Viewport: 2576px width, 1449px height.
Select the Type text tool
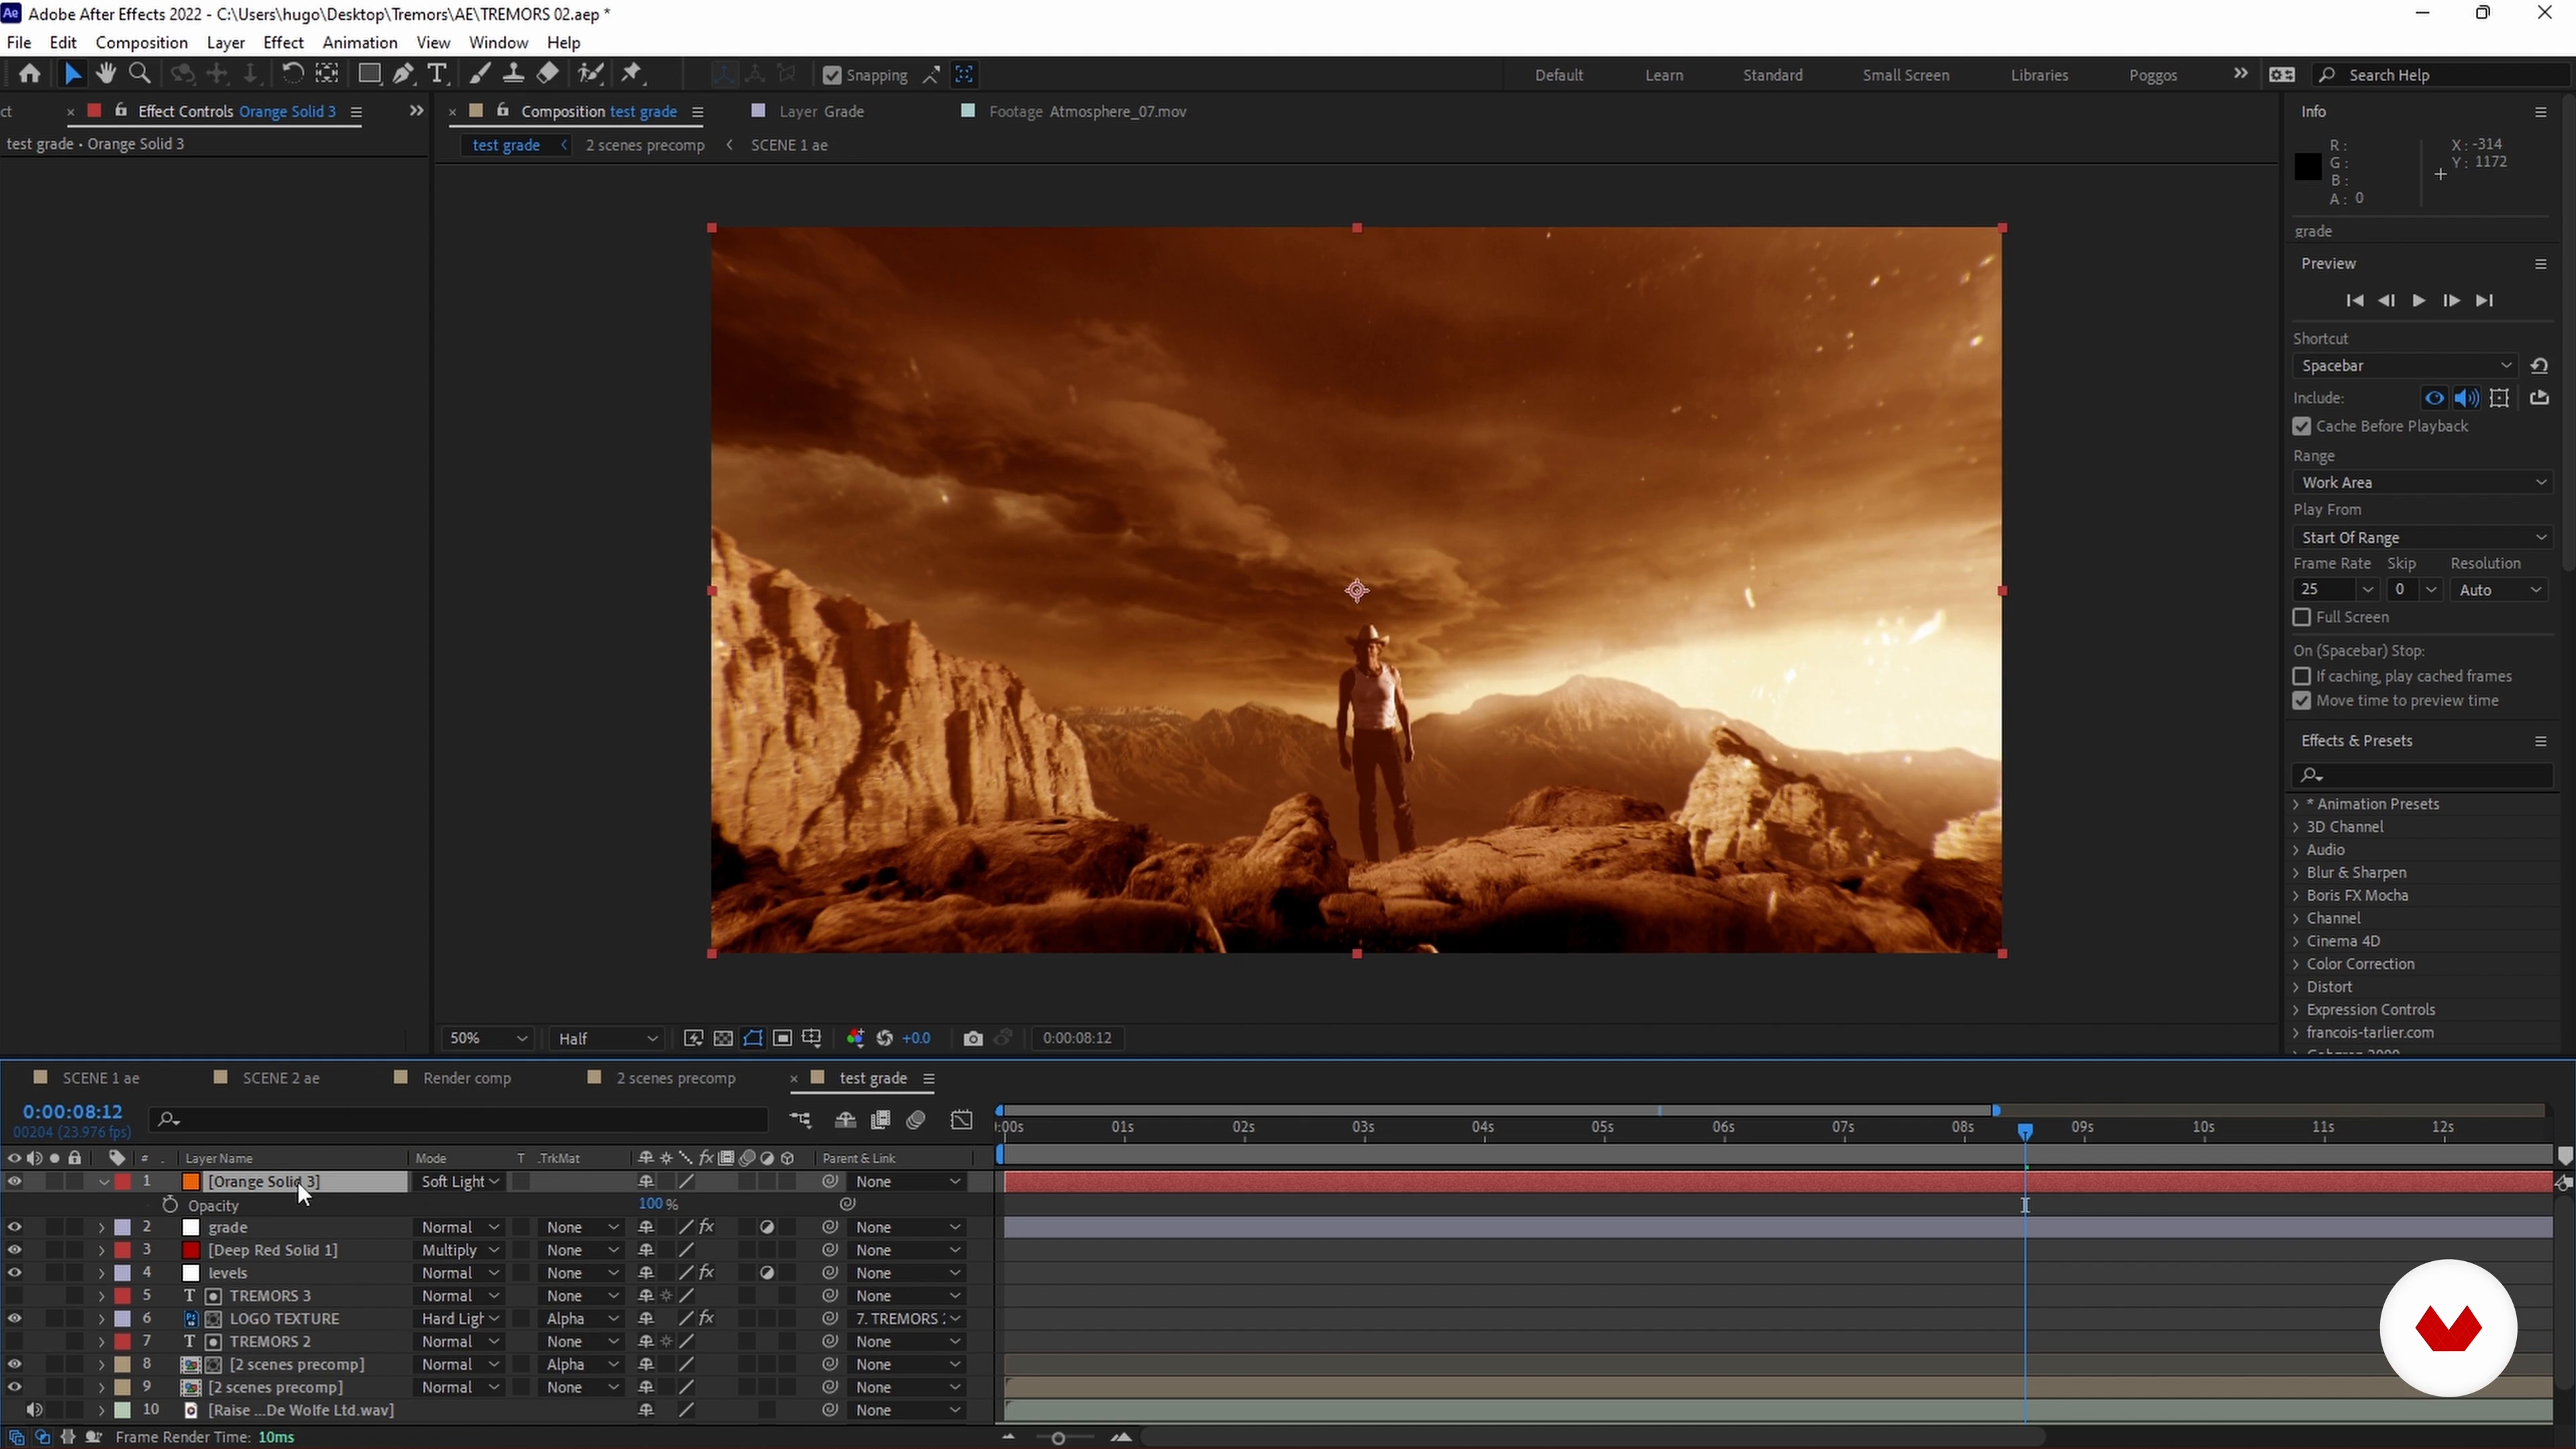(x=437, y=74)
